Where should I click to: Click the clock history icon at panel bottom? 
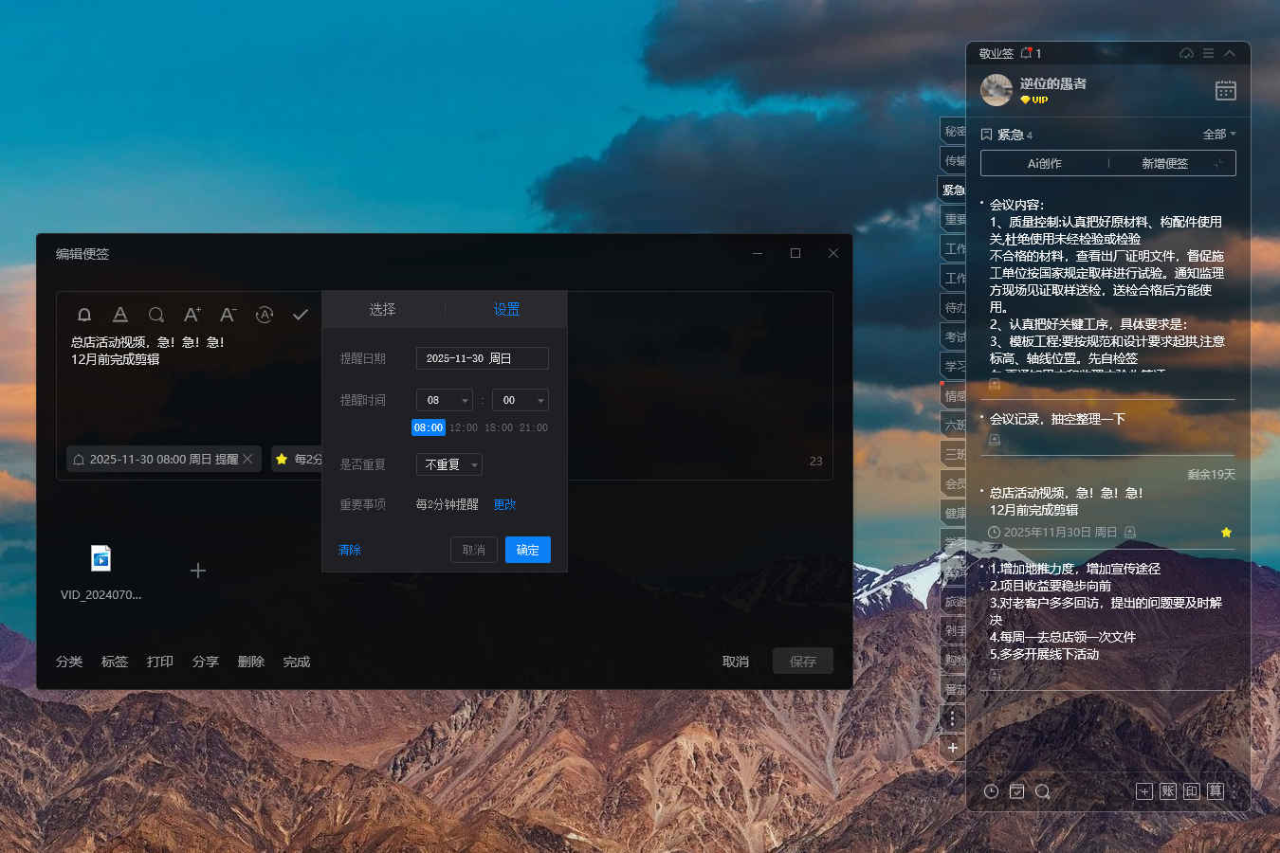990,790
